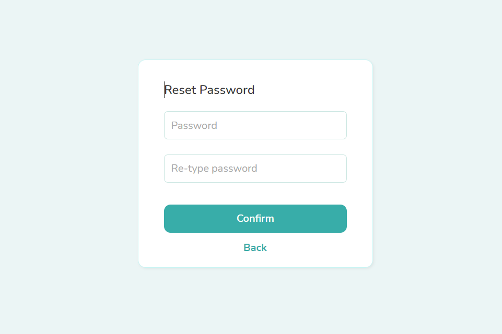The height and width of the screenshot is (334, 502).
Task: Focus the Re-type password field
Action: (x=255, y=169)
